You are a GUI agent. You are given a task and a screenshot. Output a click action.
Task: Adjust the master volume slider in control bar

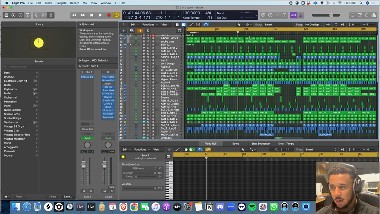click(331, 15)
